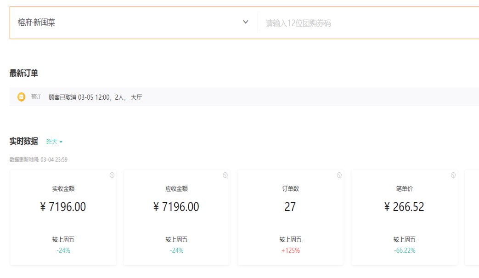This screenshot has width=479, height=278.
Task: Click the 预订 label in order row
Action: click(36, 97)
